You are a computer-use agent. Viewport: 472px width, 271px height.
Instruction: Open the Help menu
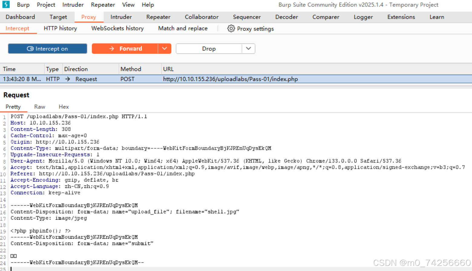(148, 5)
